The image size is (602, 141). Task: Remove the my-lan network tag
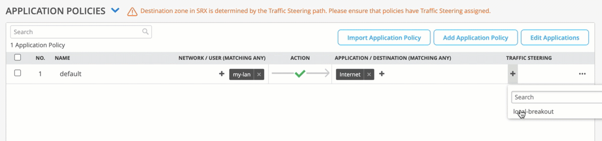point(259,74)
